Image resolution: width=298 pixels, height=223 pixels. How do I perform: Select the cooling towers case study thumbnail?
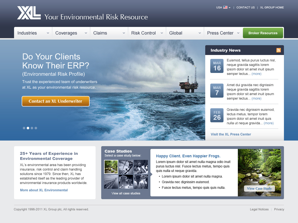126,182
